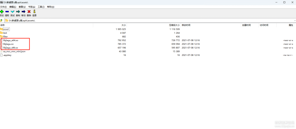Click the sa_mcc_mnc_mini.json file icon
The image size is (296, 129).
1,51
